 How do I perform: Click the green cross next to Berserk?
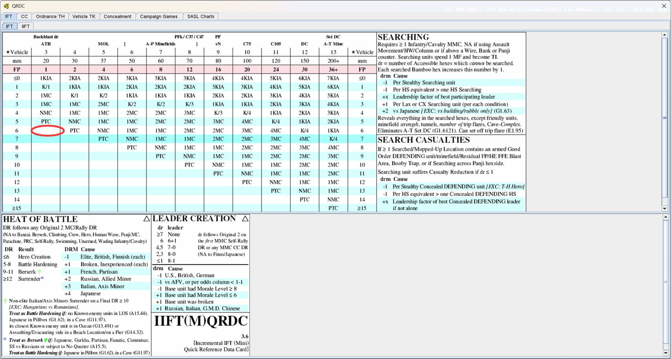tap(39, 272)
